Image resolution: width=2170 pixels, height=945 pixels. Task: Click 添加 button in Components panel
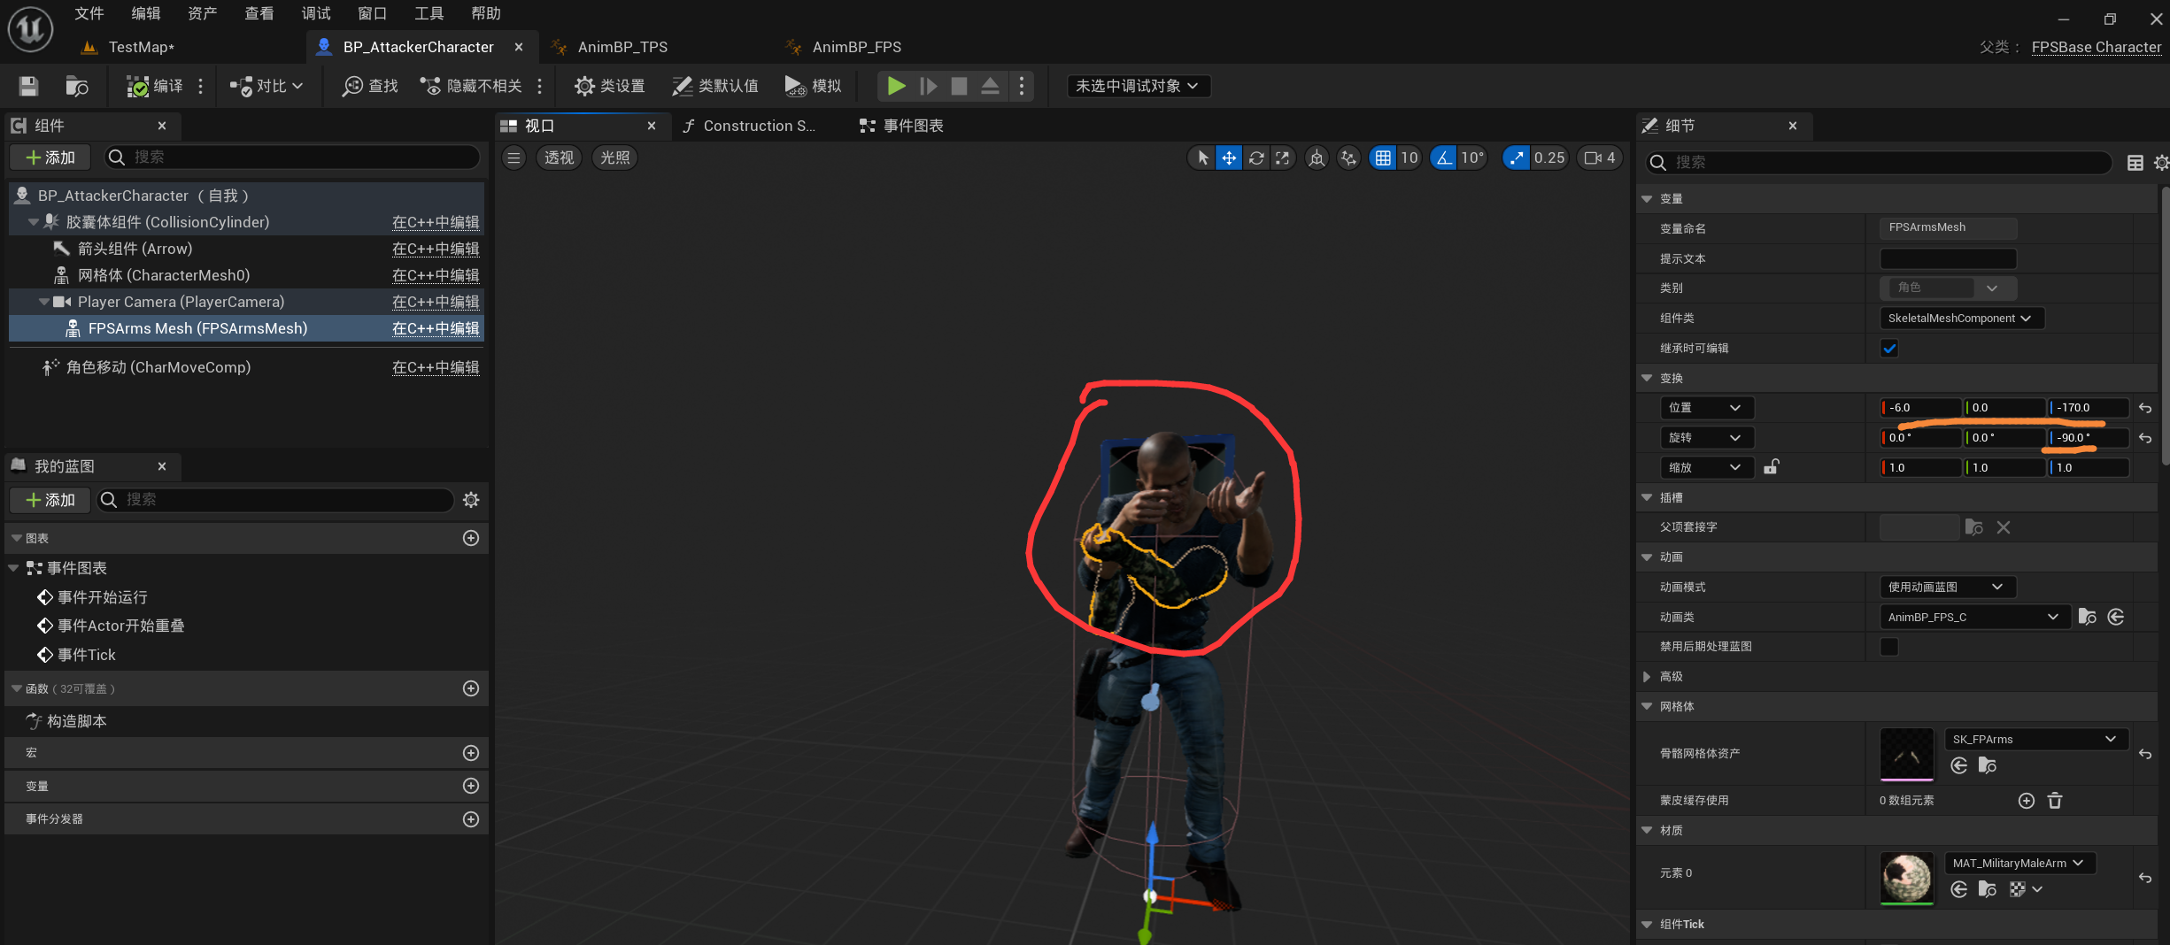click(x=50, y=157)
